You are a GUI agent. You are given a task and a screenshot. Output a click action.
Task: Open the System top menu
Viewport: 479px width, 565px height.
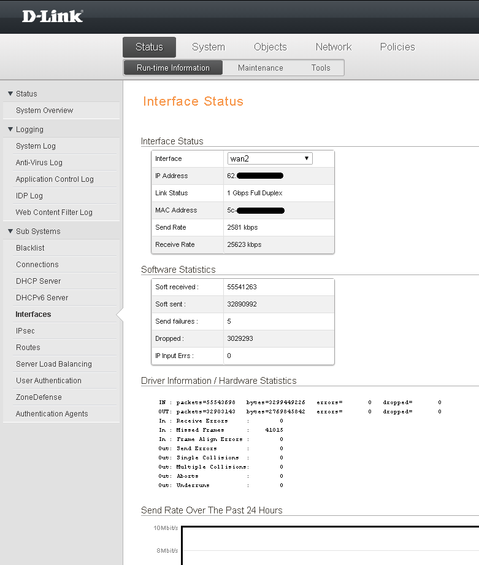coord(208,47)
